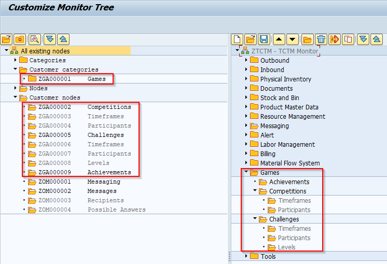Click the copy icon in right toolbar
Screen dimensions: 387x264
click(349, 39)
